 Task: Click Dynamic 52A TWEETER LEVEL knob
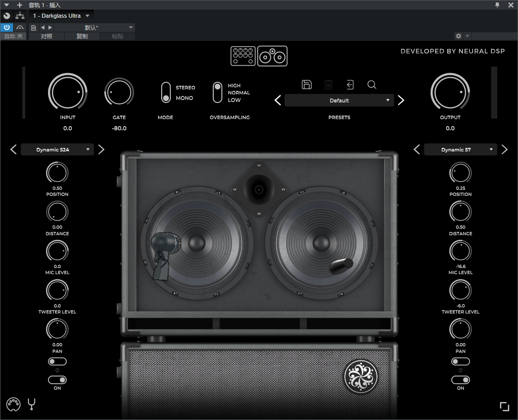click(x=57, y=290)
